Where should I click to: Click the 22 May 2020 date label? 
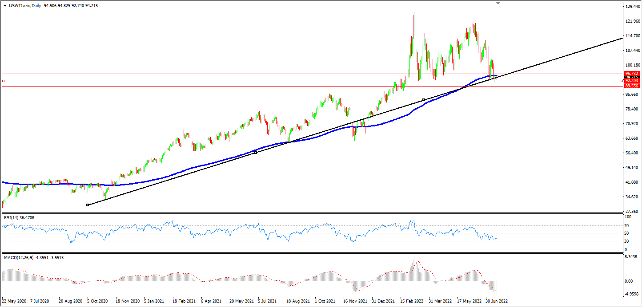coord(15,301)
